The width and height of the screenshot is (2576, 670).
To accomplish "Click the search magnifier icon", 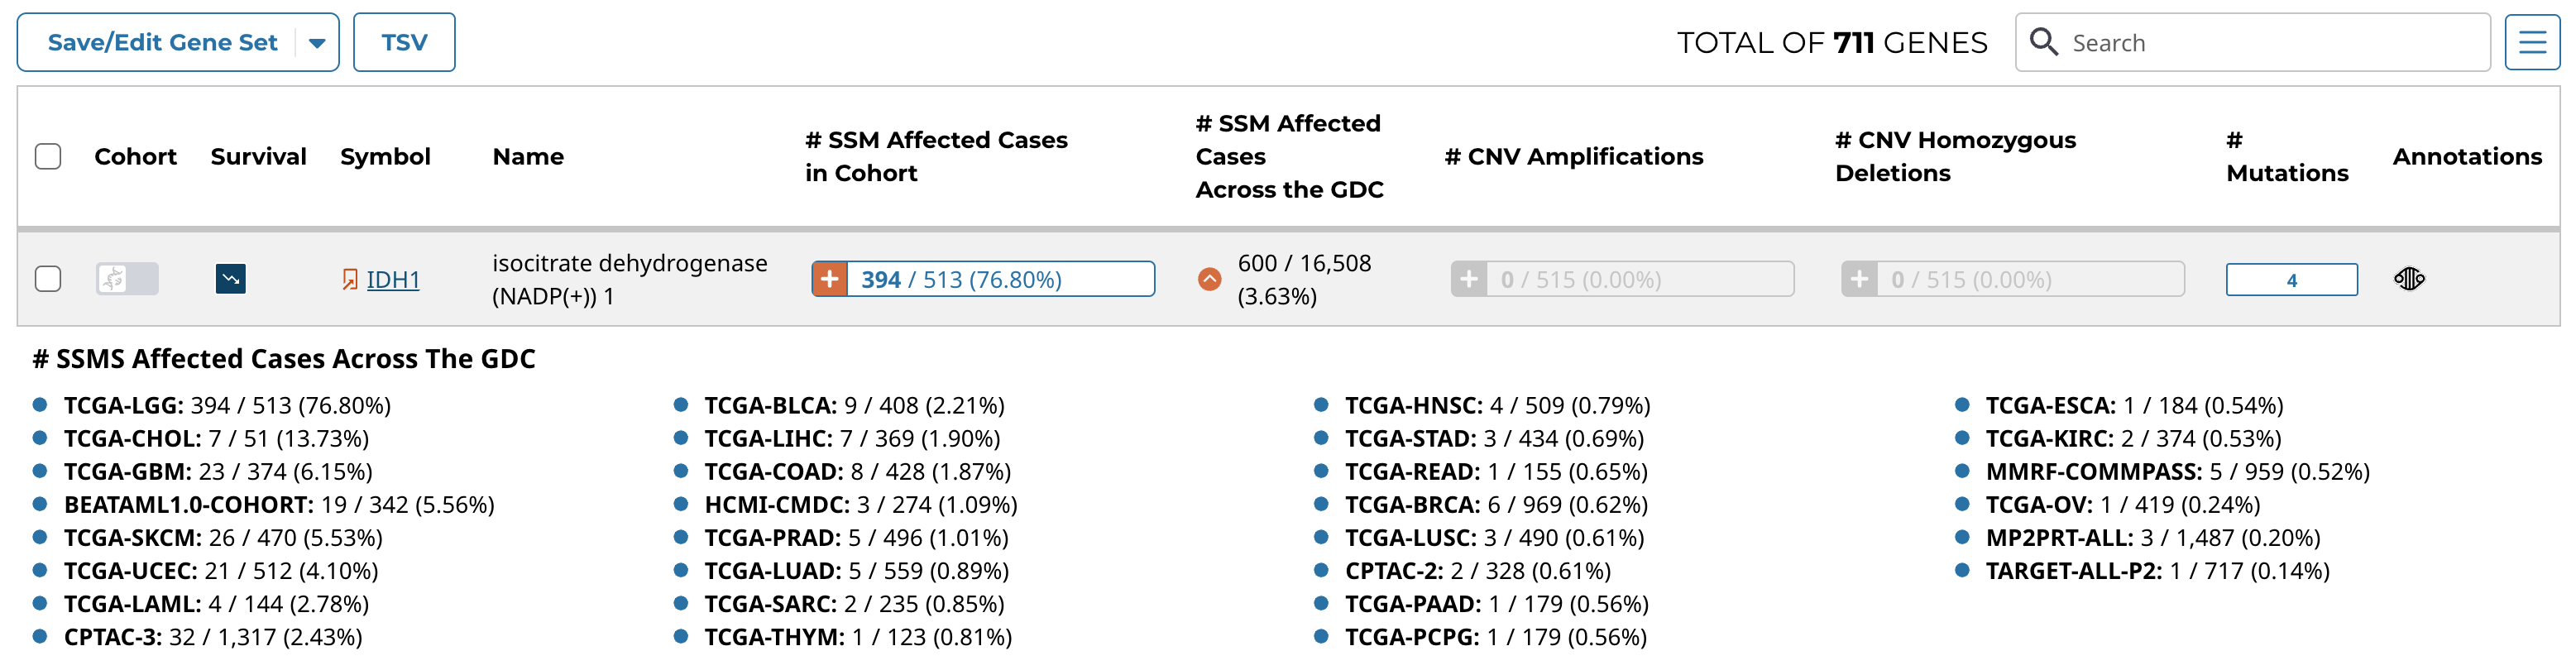I will coord(2043,42).
